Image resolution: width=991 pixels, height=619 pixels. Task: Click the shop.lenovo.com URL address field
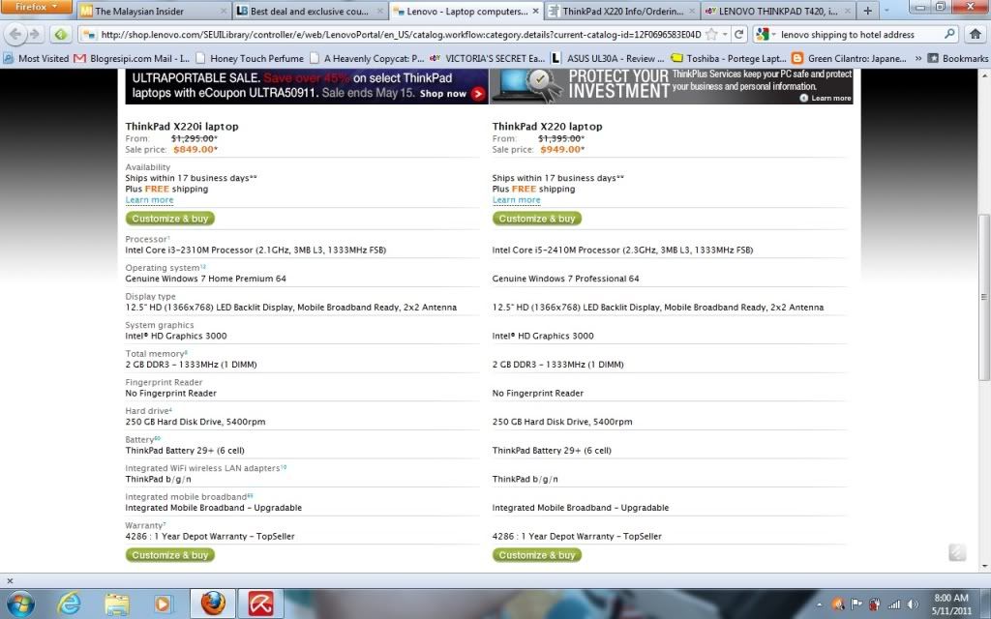click(x=401, y=35)
